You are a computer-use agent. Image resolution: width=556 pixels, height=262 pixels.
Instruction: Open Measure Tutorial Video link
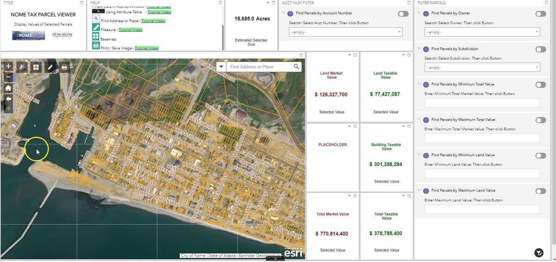tap(130, 30)
